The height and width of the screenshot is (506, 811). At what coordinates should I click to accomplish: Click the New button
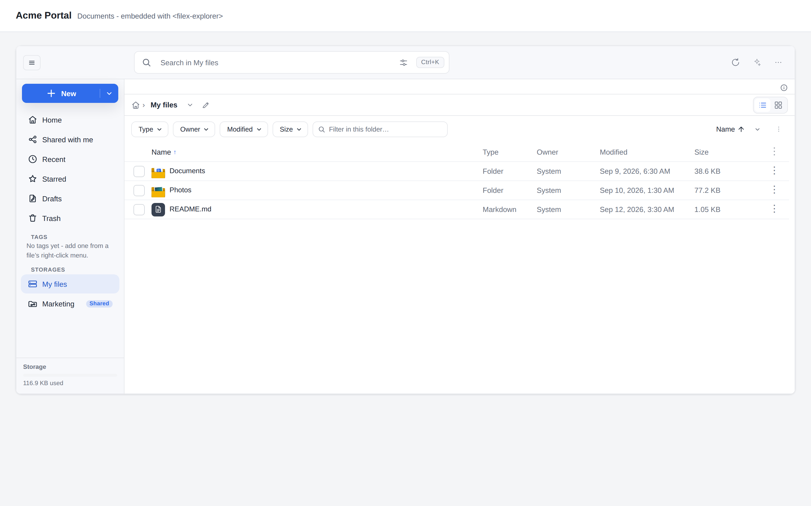(61, 93)
